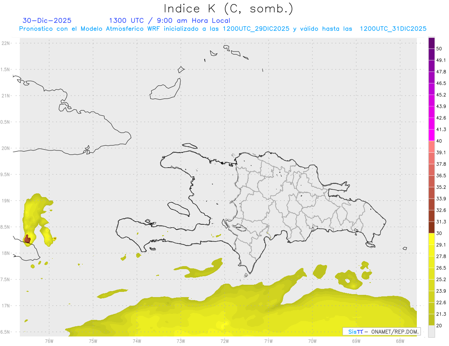Click the colorbar value '32.6'
The image size is (449, 346).
pos(441,211)
